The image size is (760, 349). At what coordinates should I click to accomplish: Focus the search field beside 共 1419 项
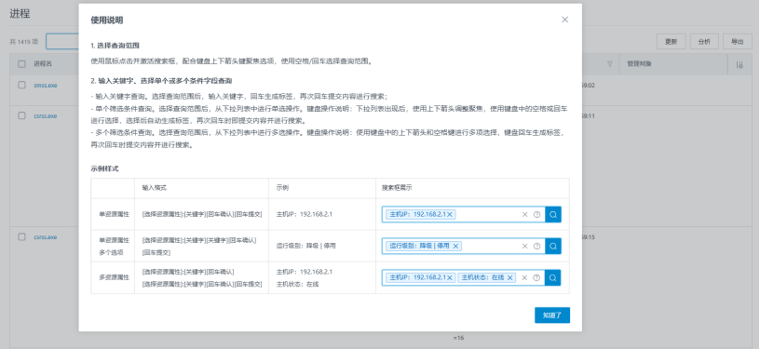pyautogui.click(x=62, y=42)
